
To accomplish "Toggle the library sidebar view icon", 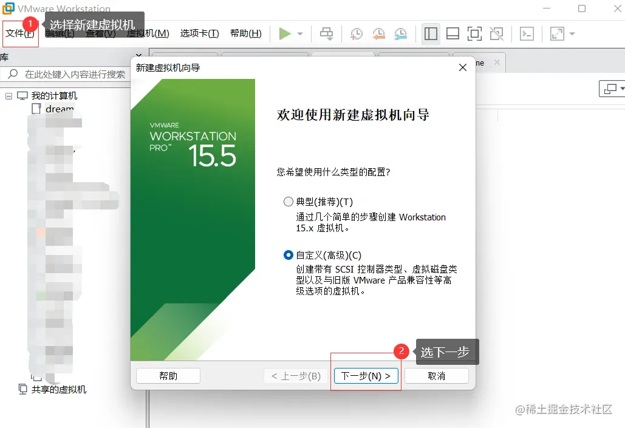I will (x=431, y=34).
